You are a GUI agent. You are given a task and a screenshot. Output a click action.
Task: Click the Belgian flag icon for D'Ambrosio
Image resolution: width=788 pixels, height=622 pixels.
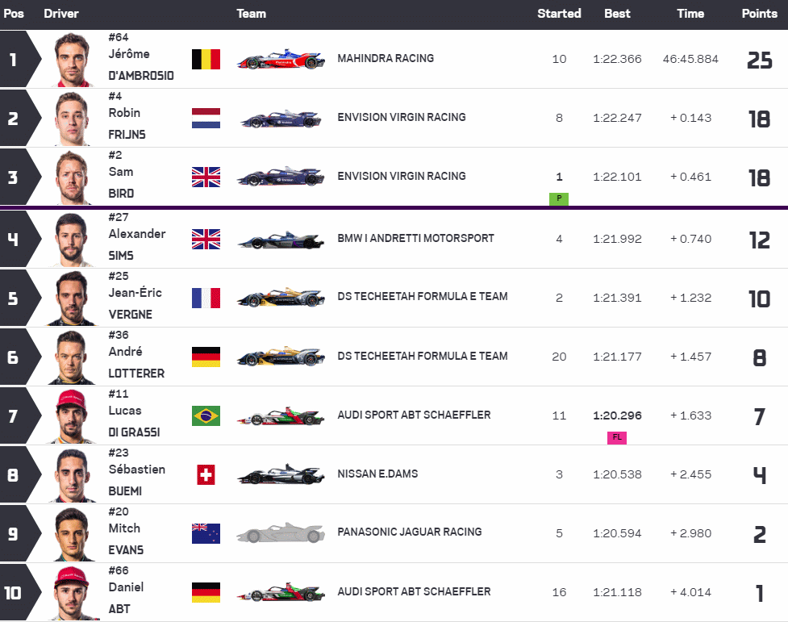click(x=206, y=59)
